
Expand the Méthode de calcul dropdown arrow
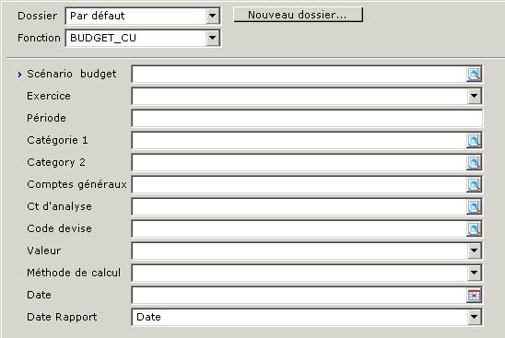coord(474,273)
